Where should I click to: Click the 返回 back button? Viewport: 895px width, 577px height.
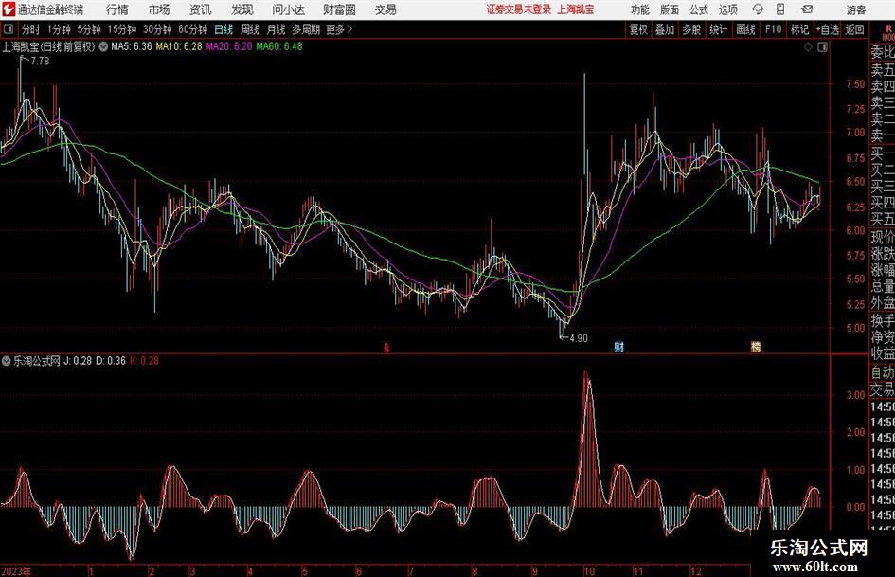tap(854, 29)
